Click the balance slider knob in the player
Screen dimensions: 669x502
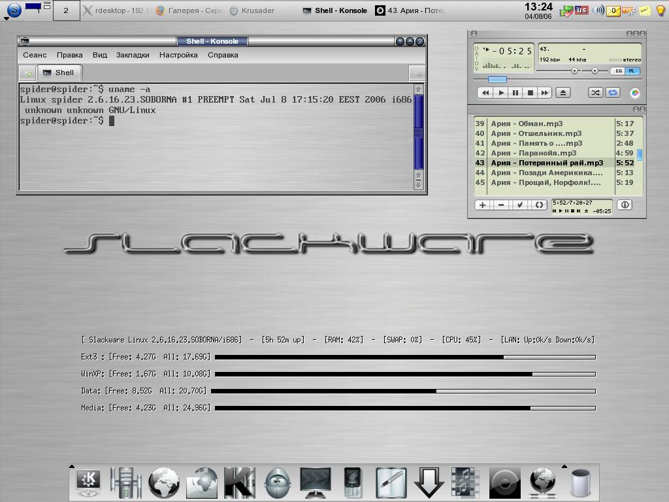pos(595,71)
